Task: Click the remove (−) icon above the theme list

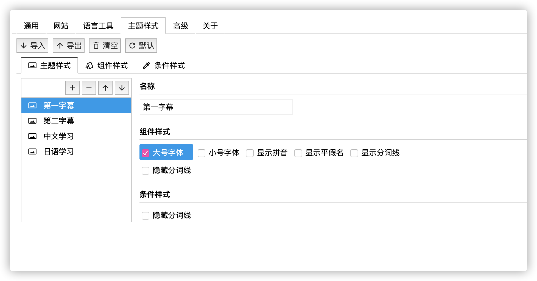Action: click(x=89, y=88)
